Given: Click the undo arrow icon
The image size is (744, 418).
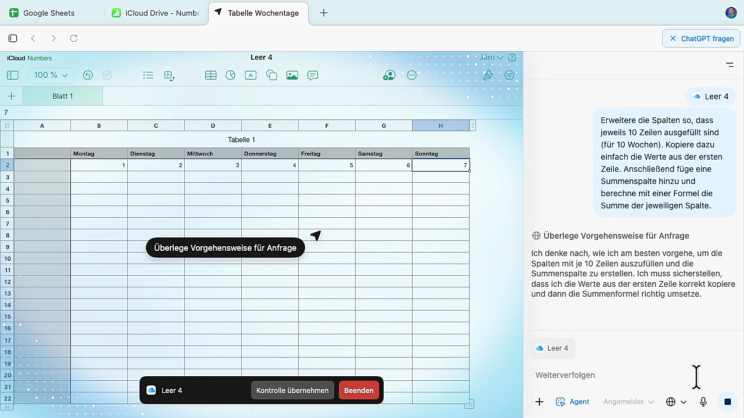Looking at the screenshot, I should point(88,75).
